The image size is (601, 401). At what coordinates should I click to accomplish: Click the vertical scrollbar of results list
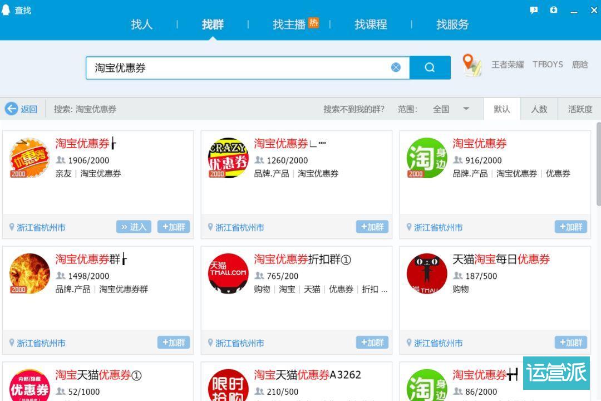pyautogui.click(x=598, y=164)
